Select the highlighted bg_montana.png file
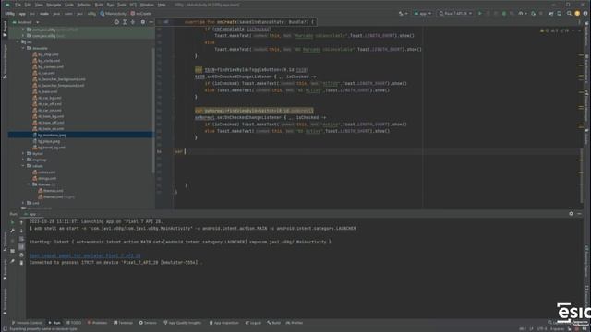Screen dimensions: 591x332 [80, 135]
